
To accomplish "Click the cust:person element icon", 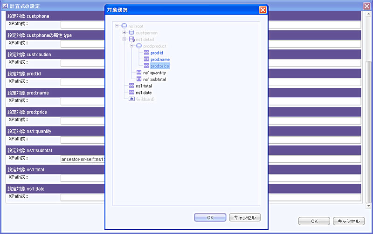I will [131, 32].
